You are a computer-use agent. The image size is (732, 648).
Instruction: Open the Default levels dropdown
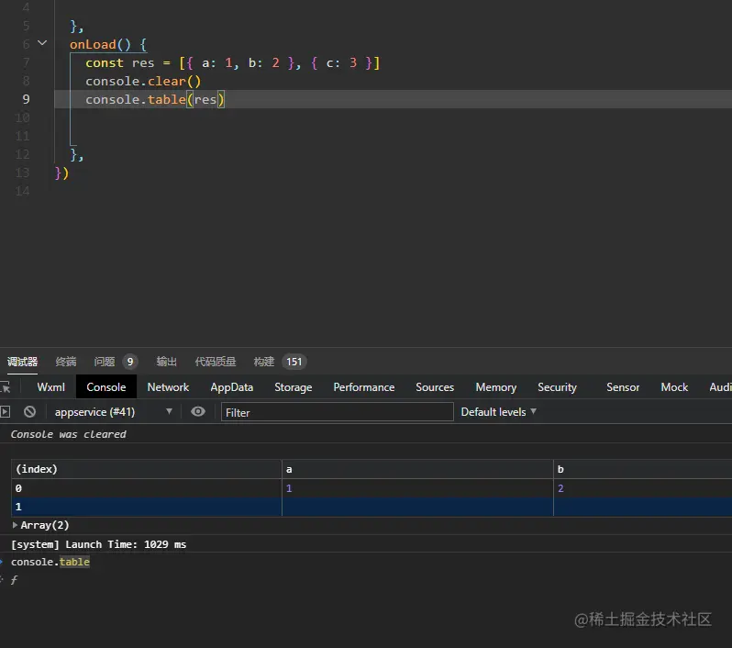(498, 411)
